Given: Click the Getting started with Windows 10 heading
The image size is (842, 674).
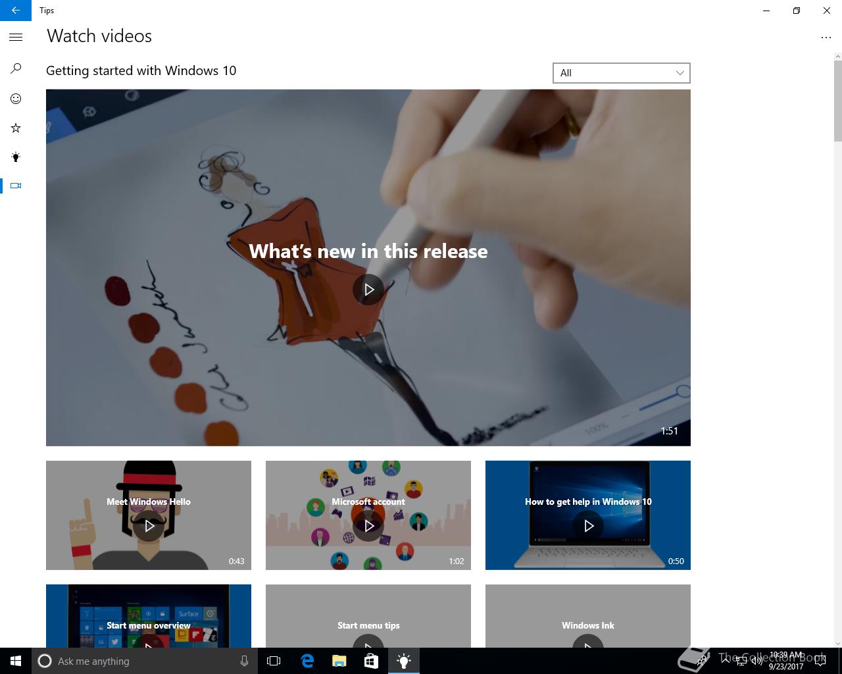Looking at the screenshot, I should tap(141, 70).
